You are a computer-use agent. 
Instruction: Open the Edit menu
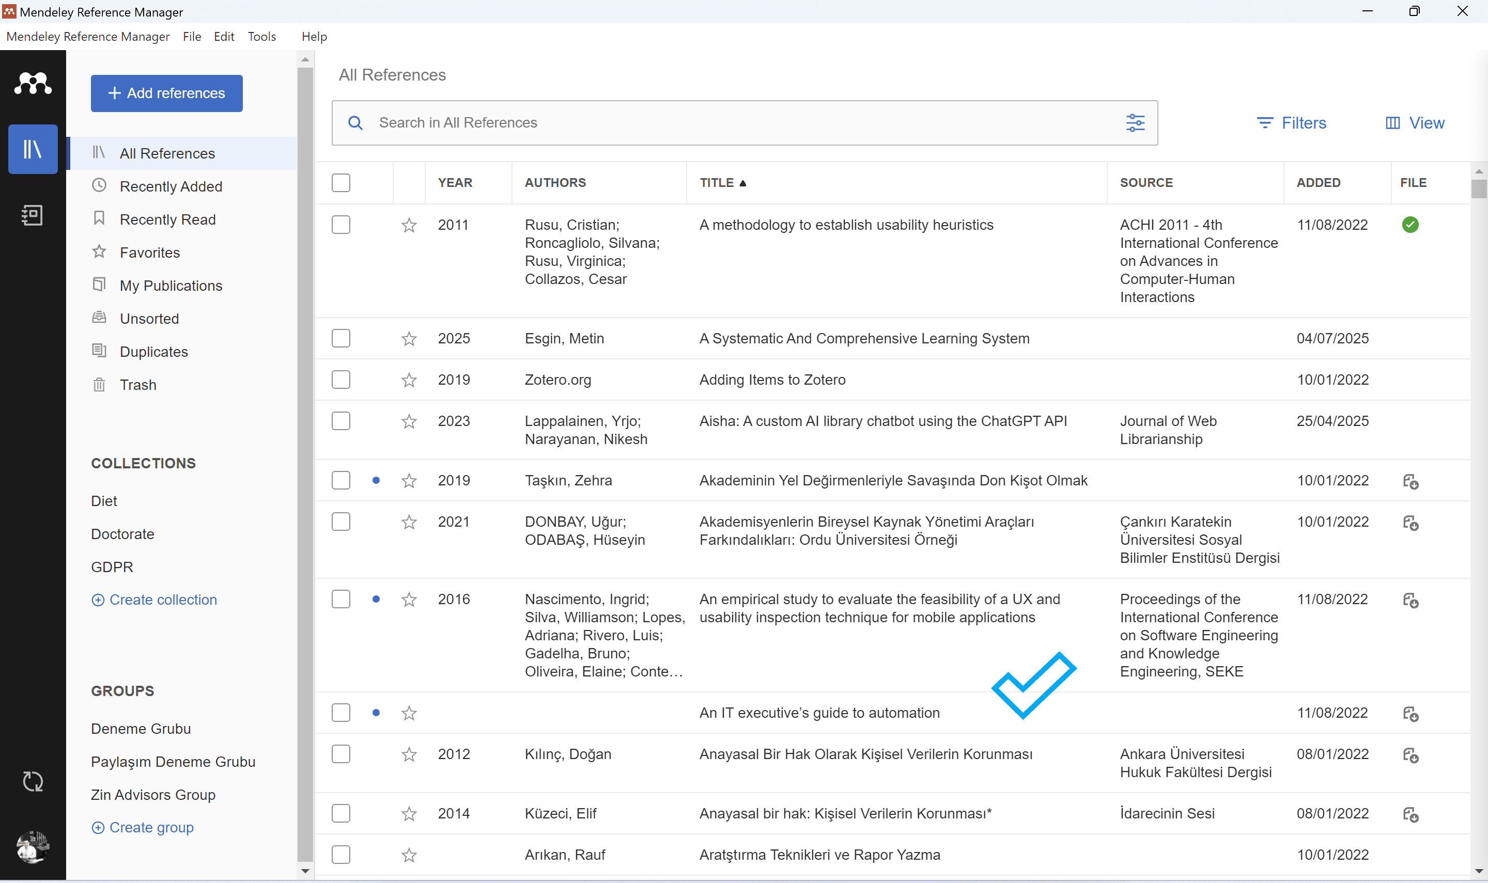tap(224, 36)
